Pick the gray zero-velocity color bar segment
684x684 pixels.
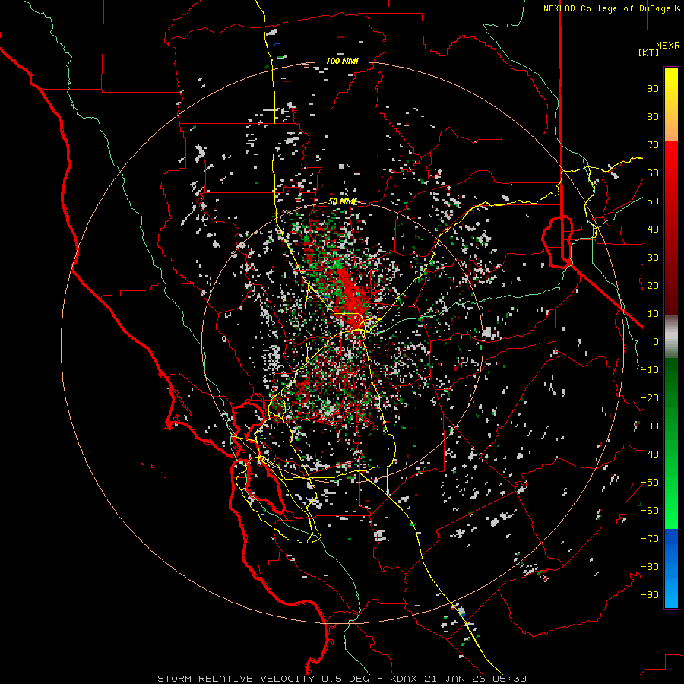671,337
